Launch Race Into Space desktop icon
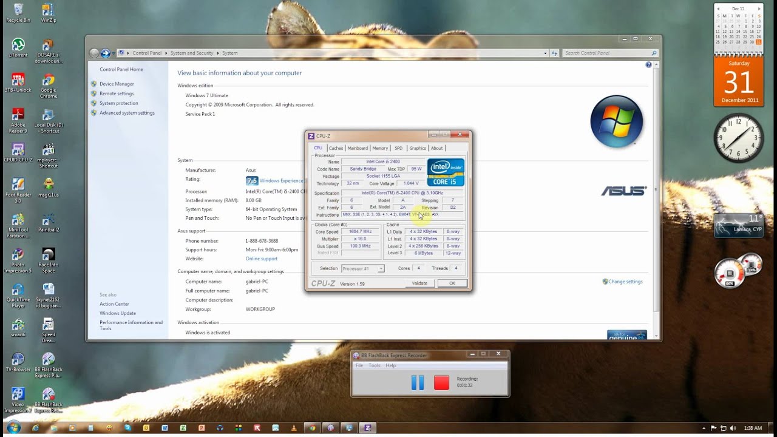Image resolution: width=777 pixels, height=437 pixels. tap(49, 260)
